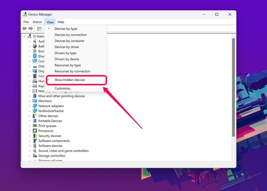Screen dimensions: 267x191
Task: Select the Storage controllers icon
Action: [35, 156]
